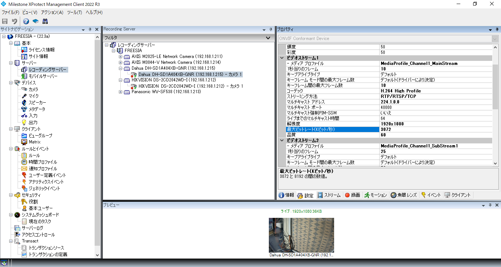Expand AXIS M2025-LE camera node

[121, 56]
